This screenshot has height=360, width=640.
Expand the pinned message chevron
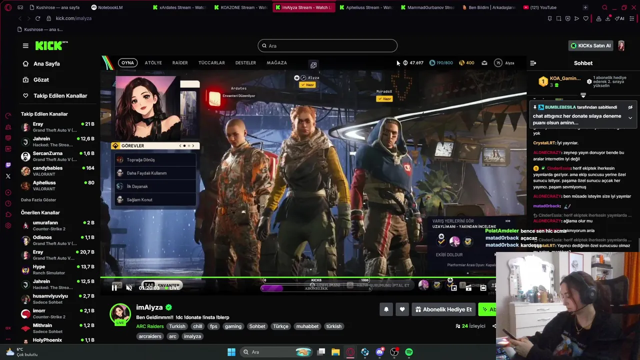point(630,118)
